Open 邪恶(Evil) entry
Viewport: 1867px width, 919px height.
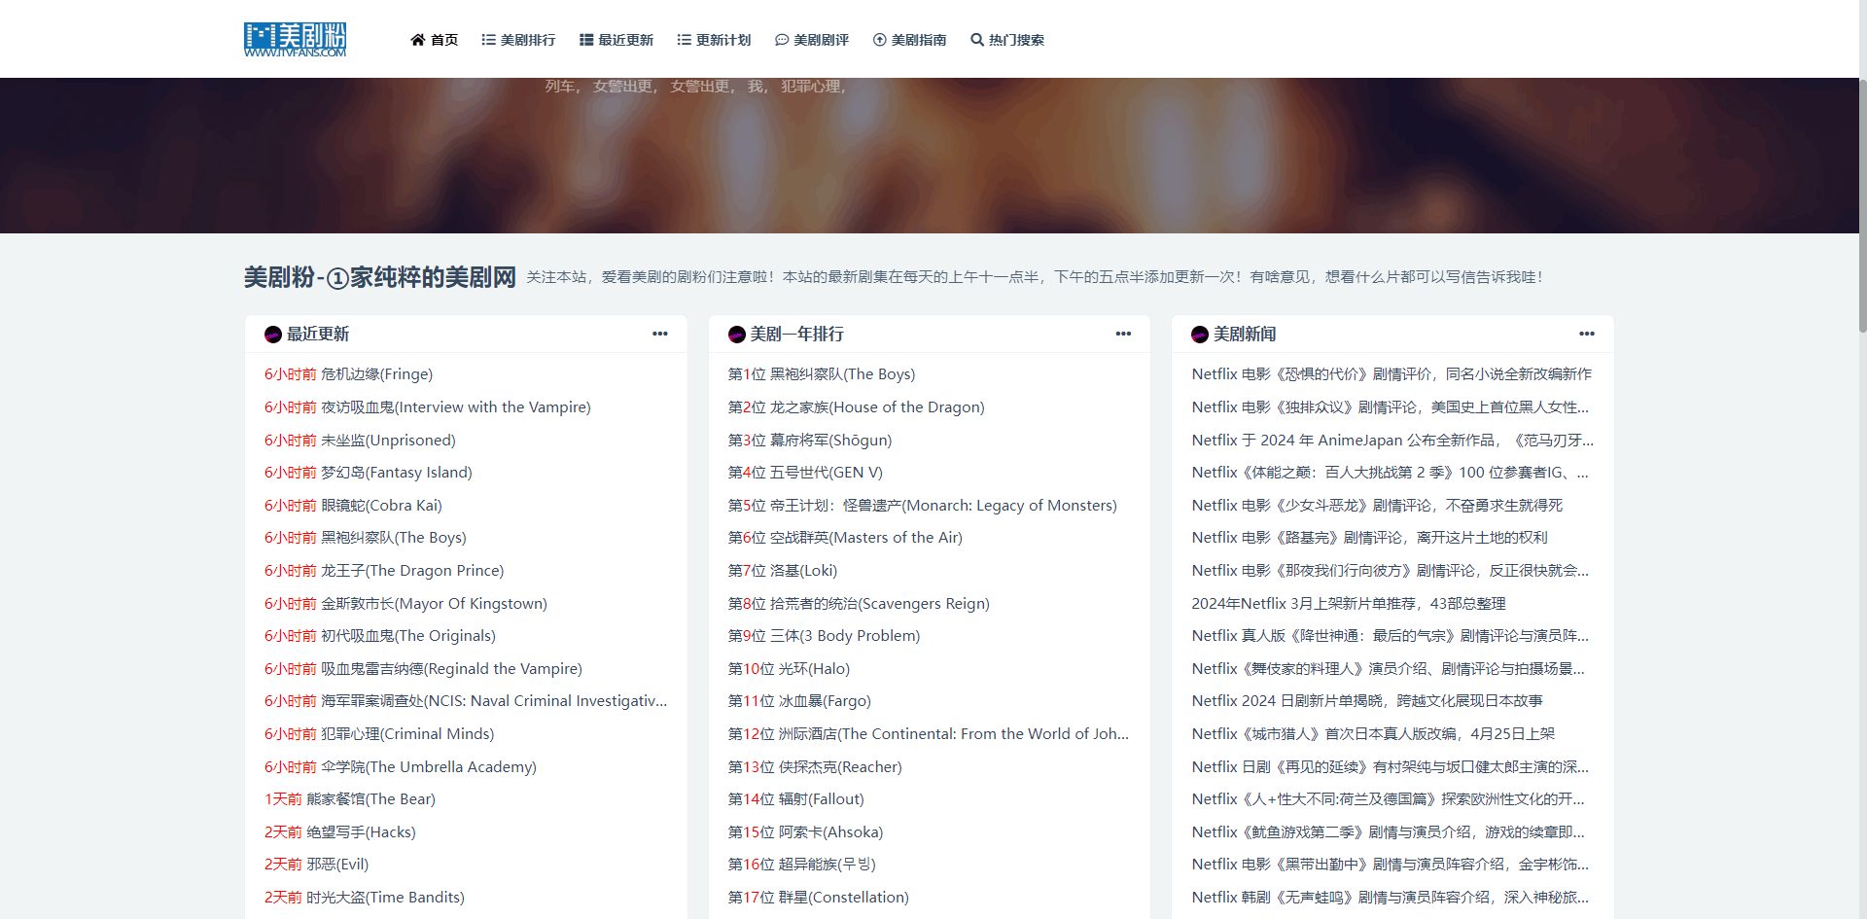click(337, 865)
